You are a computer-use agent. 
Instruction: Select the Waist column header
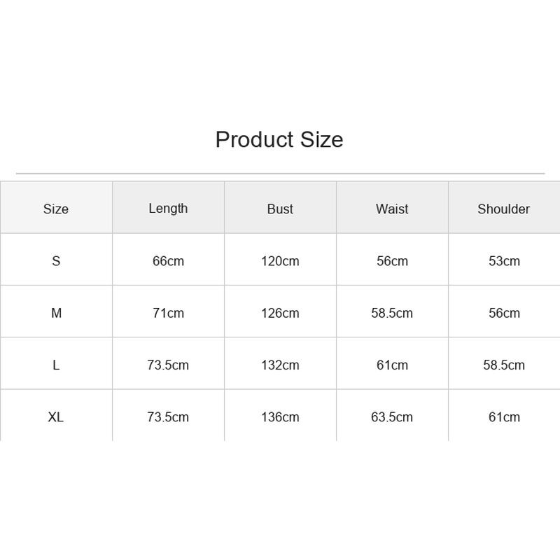tap(392, 209)
